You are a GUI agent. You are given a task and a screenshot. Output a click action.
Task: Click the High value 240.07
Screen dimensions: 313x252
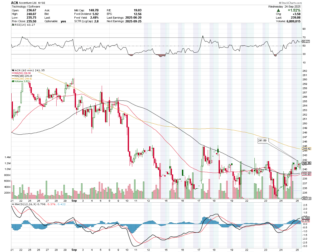coord(31,14)
